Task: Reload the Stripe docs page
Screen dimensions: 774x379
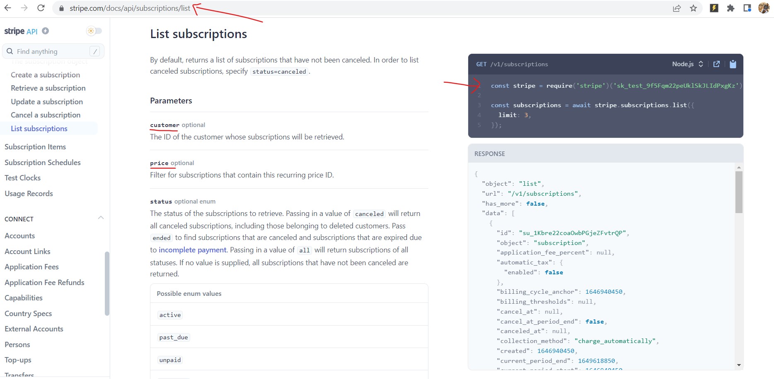Action: (41, 8)
